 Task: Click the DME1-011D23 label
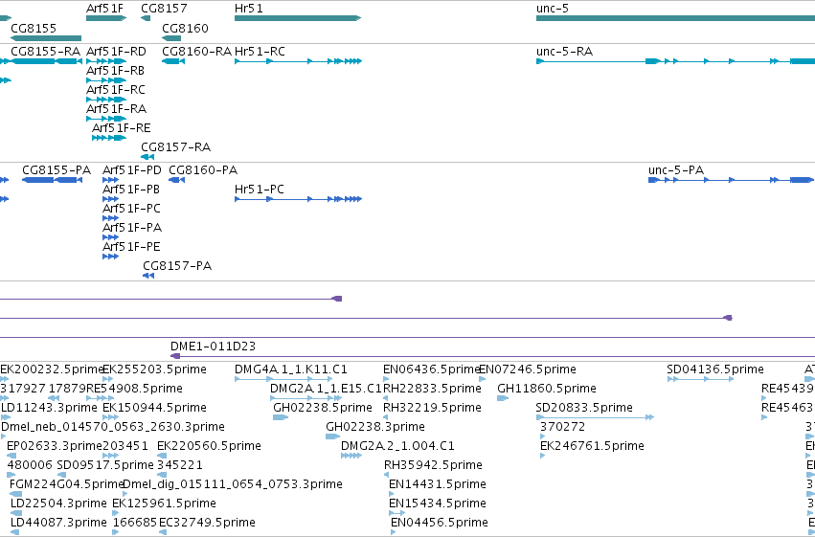click(214, 347)
